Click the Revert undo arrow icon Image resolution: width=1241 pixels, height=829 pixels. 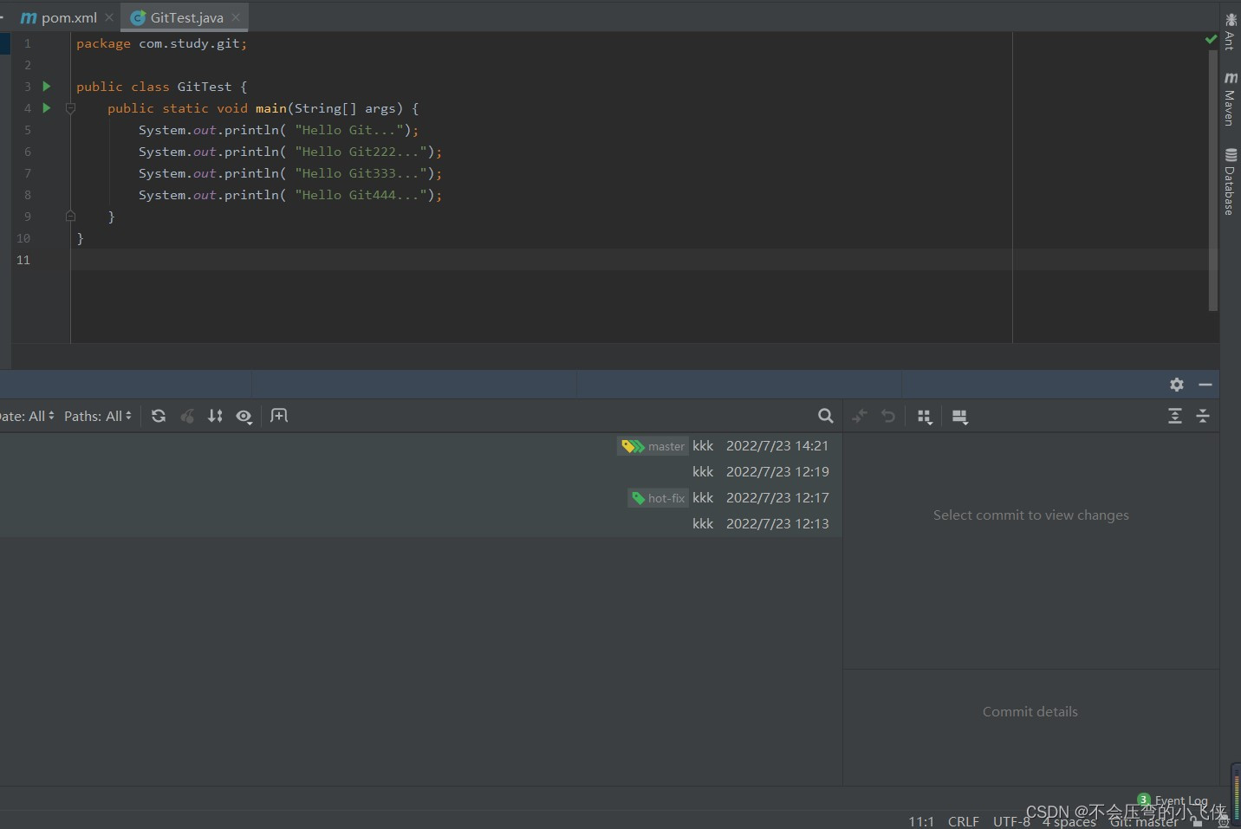point(888,416)
